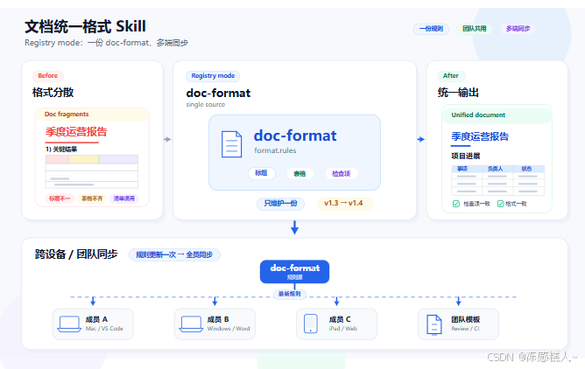585x369 pixels.
Task: Click the 事项 table column header
Action: (462, 169)
